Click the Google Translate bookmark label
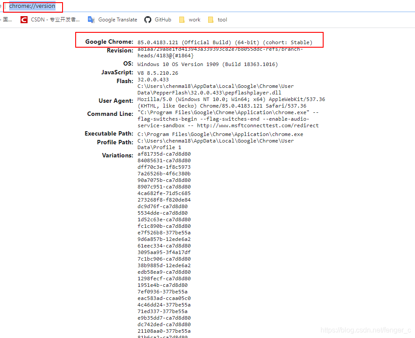Image resolution: width=415 pixels, height=338 pixels. tap(118, 20)
